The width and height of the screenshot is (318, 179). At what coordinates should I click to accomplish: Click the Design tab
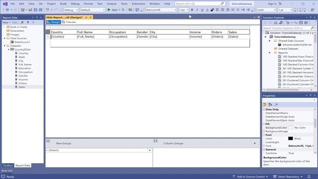click(x=54, y=22)
